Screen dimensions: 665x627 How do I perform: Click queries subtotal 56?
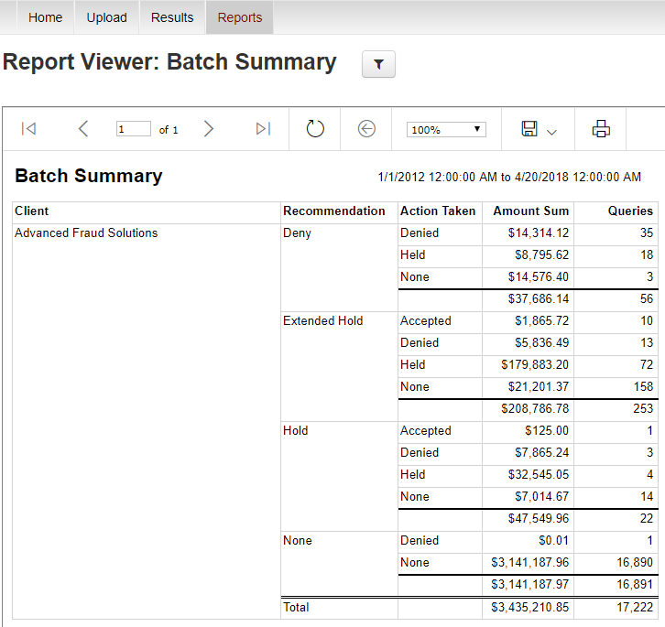pyautogui.click(x=647, y=299)
